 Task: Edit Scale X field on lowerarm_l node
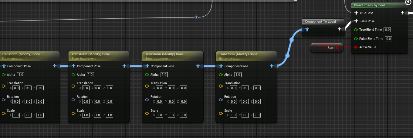[86, 115]
